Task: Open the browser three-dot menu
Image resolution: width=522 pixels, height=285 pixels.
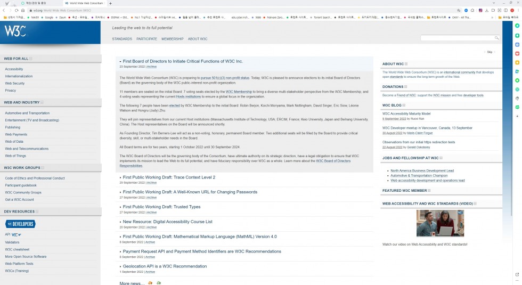Action: [518, 10]
